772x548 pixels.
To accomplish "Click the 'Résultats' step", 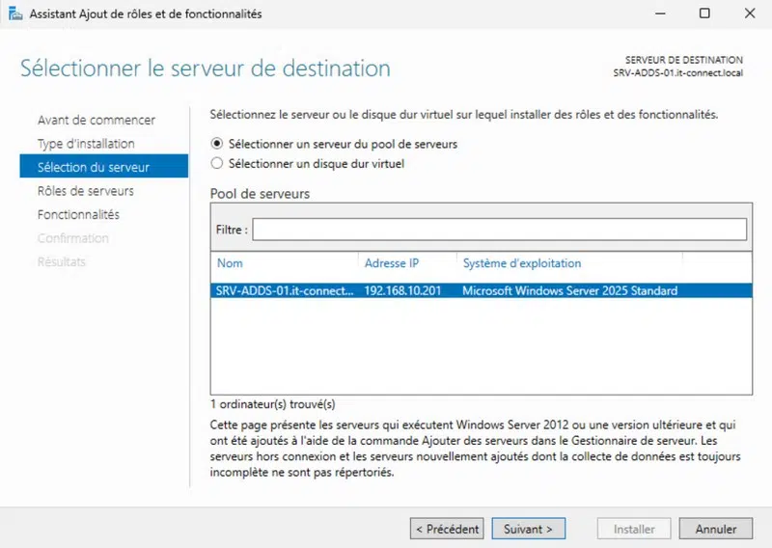I will click(62, 261).
